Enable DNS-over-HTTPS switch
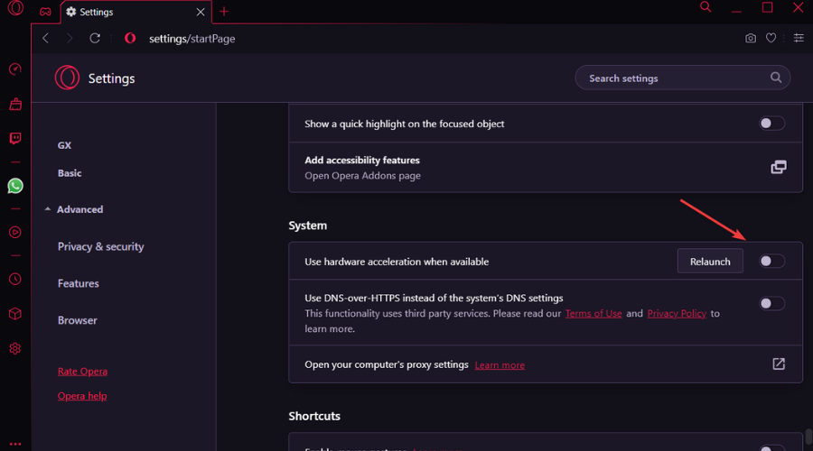The height and width of the screenshot is (451, 813). pos(771,303)
